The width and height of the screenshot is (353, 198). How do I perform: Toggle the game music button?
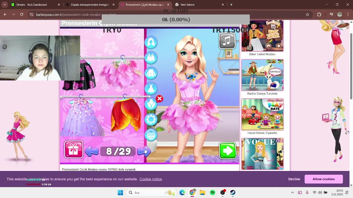click(227, 41)
